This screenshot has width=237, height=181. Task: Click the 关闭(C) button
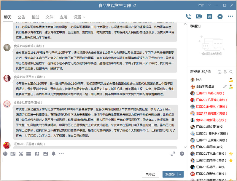(x=150, y=174)
